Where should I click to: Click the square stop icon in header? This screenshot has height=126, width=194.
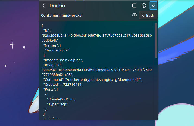click(134, 5)
